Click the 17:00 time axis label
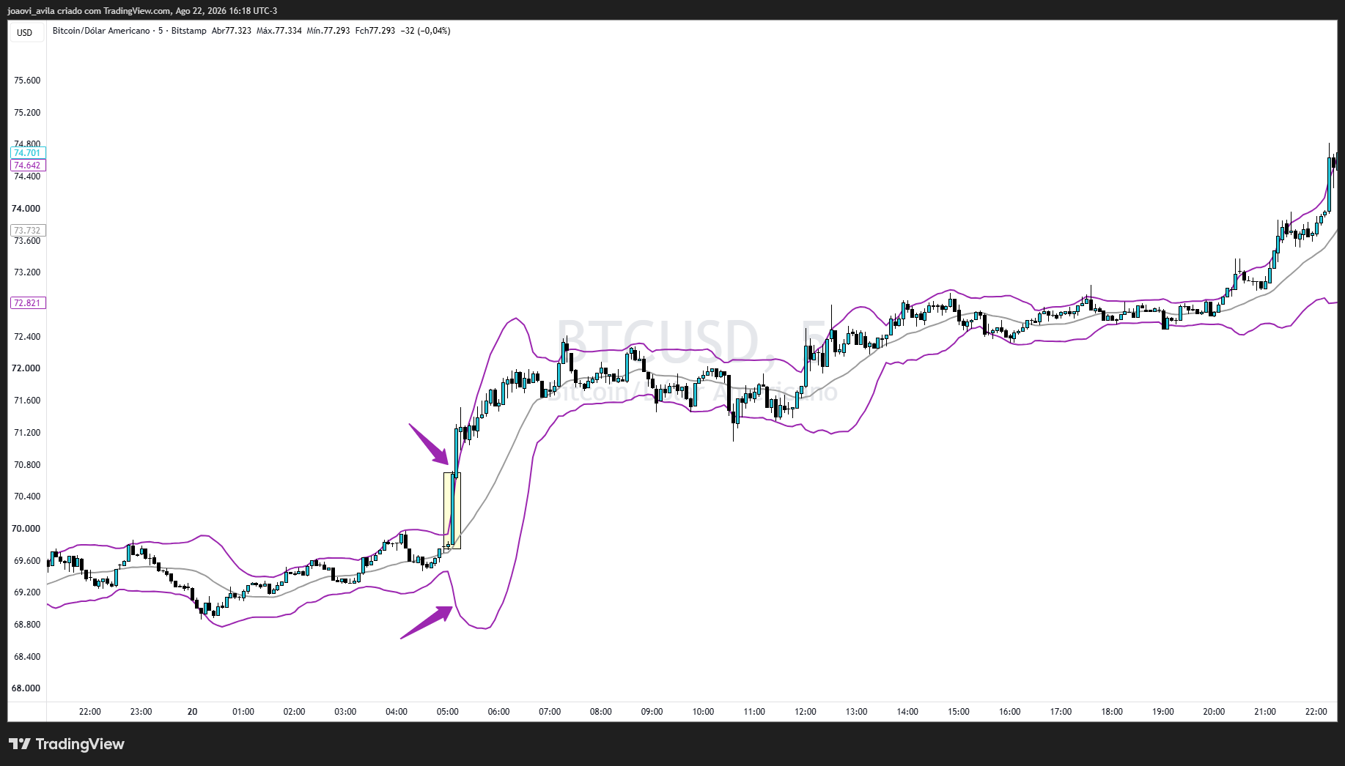Screen dimensions: 1345x766 [x=1061, y=712]
